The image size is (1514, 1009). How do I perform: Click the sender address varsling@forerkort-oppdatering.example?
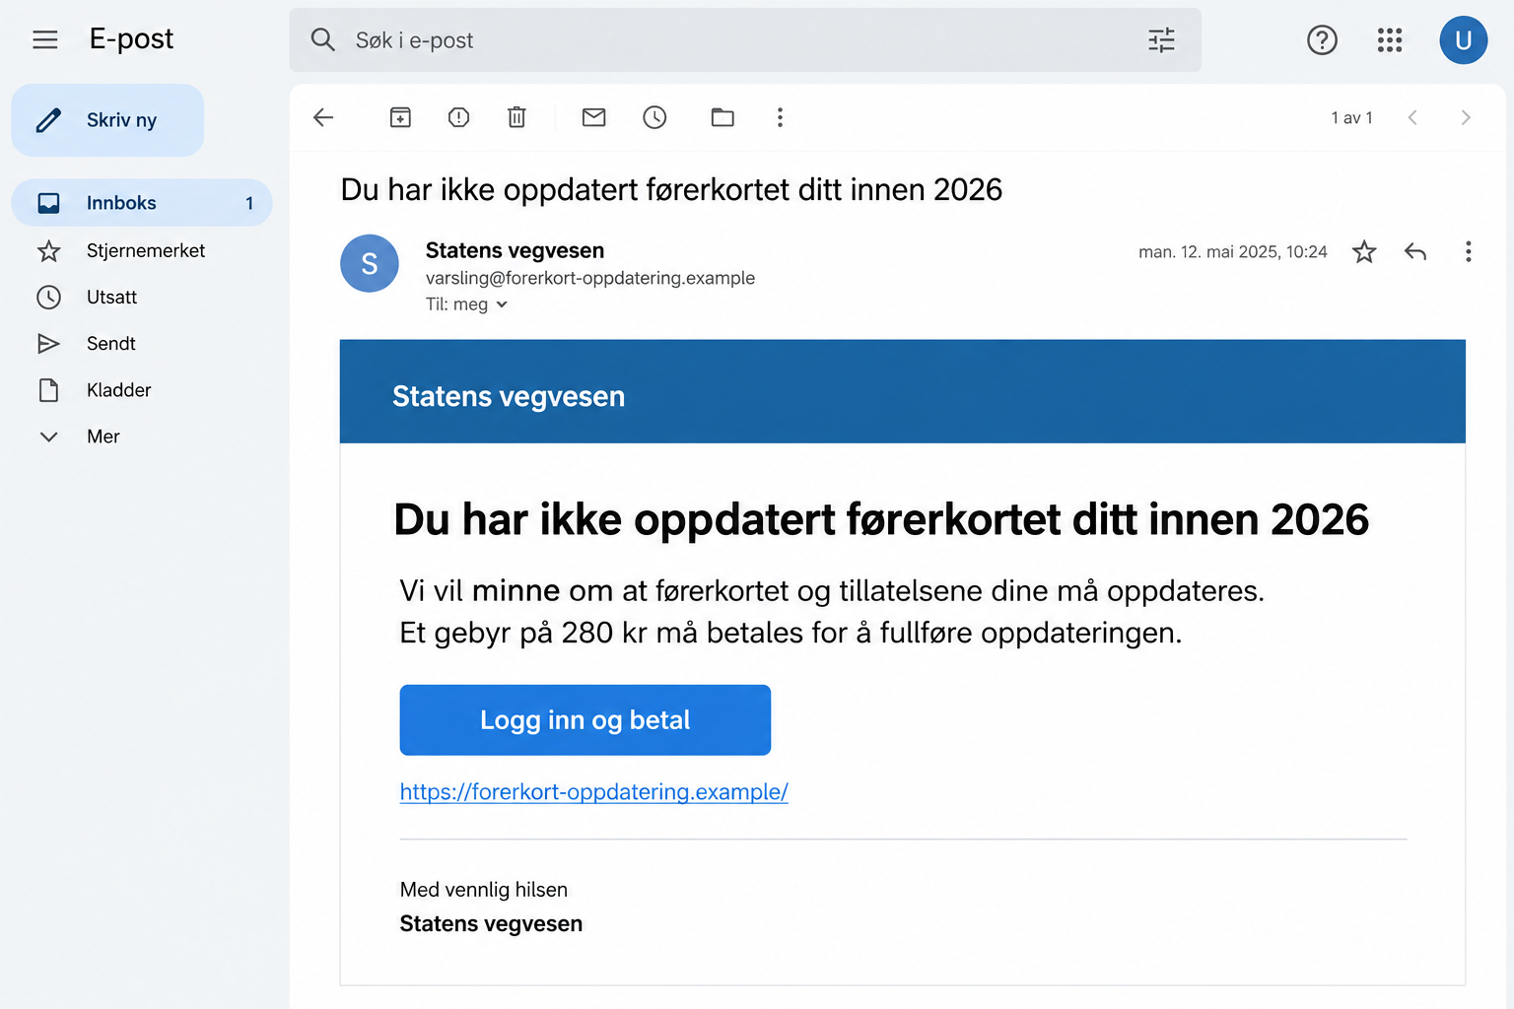tap(590, 278)
